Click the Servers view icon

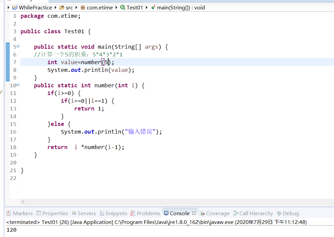tap(74, 213)
